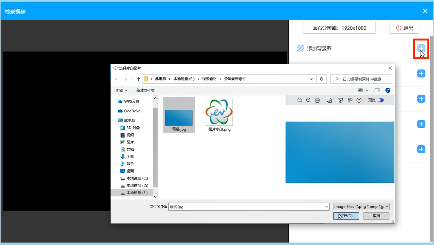Click the help question mark icon in preview toolbar

(x=359, y=100)
